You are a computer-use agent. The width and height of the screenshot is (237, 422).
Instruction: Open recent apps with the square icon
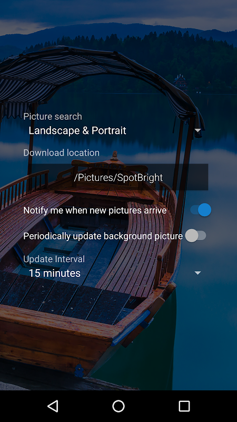184,406
